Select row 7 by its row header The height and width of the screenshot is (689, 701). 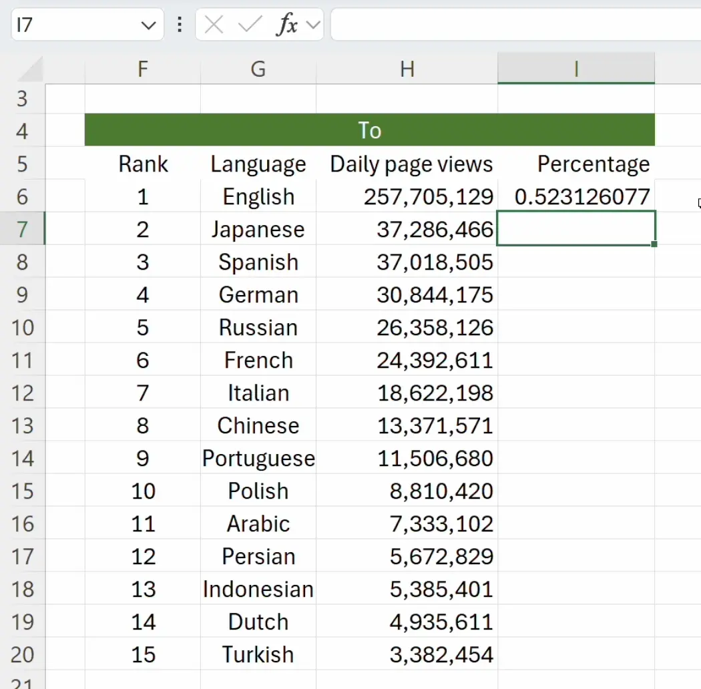click(x=22, y=229)
